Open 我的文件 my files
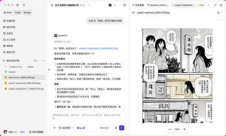The width and height of the screenshot is (226, 136). tap(9, 52)
